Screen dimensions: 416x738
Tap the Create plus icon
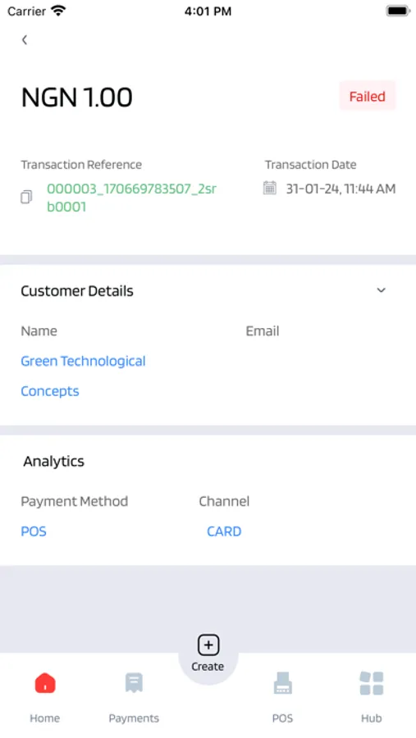pos(208,645)
